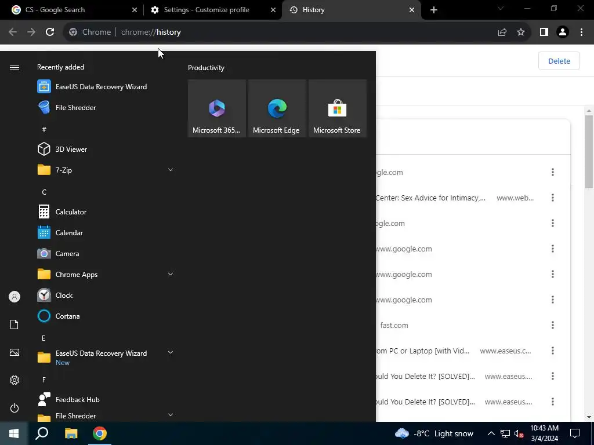Open Pictures from Start sidebar
This screenshot has width=594, height=445.
pyautogui.click(x=15, y=352)
